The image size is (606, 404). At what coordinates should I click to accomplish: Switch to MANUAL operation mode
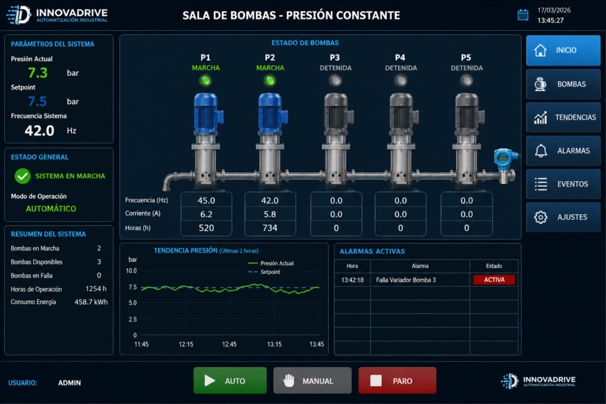(x=312, y=380)
